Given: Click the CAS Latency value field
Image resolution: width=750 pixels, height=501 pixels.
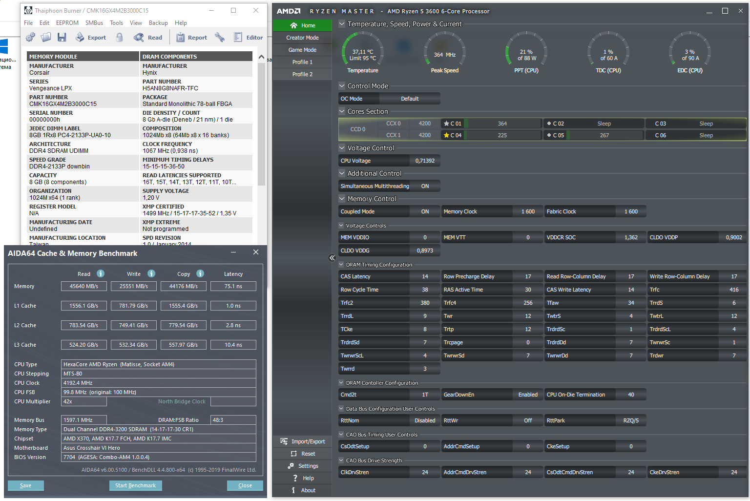Looking at the screenshot, I should pos(425,276).
